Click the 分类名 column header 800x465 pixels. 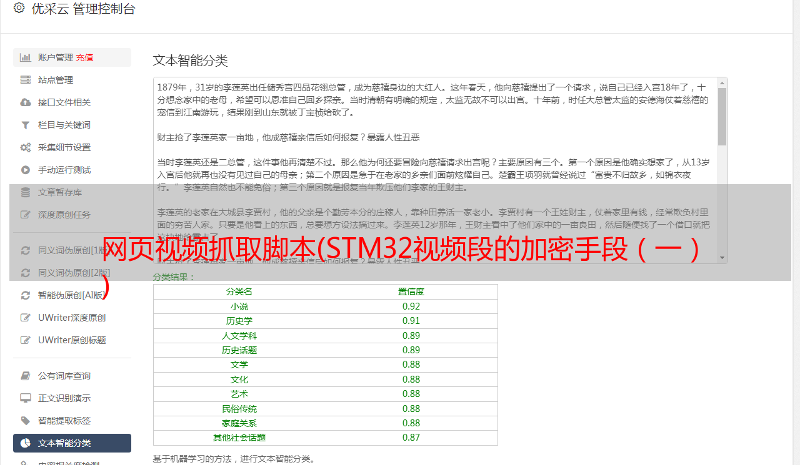coord(239,291)
